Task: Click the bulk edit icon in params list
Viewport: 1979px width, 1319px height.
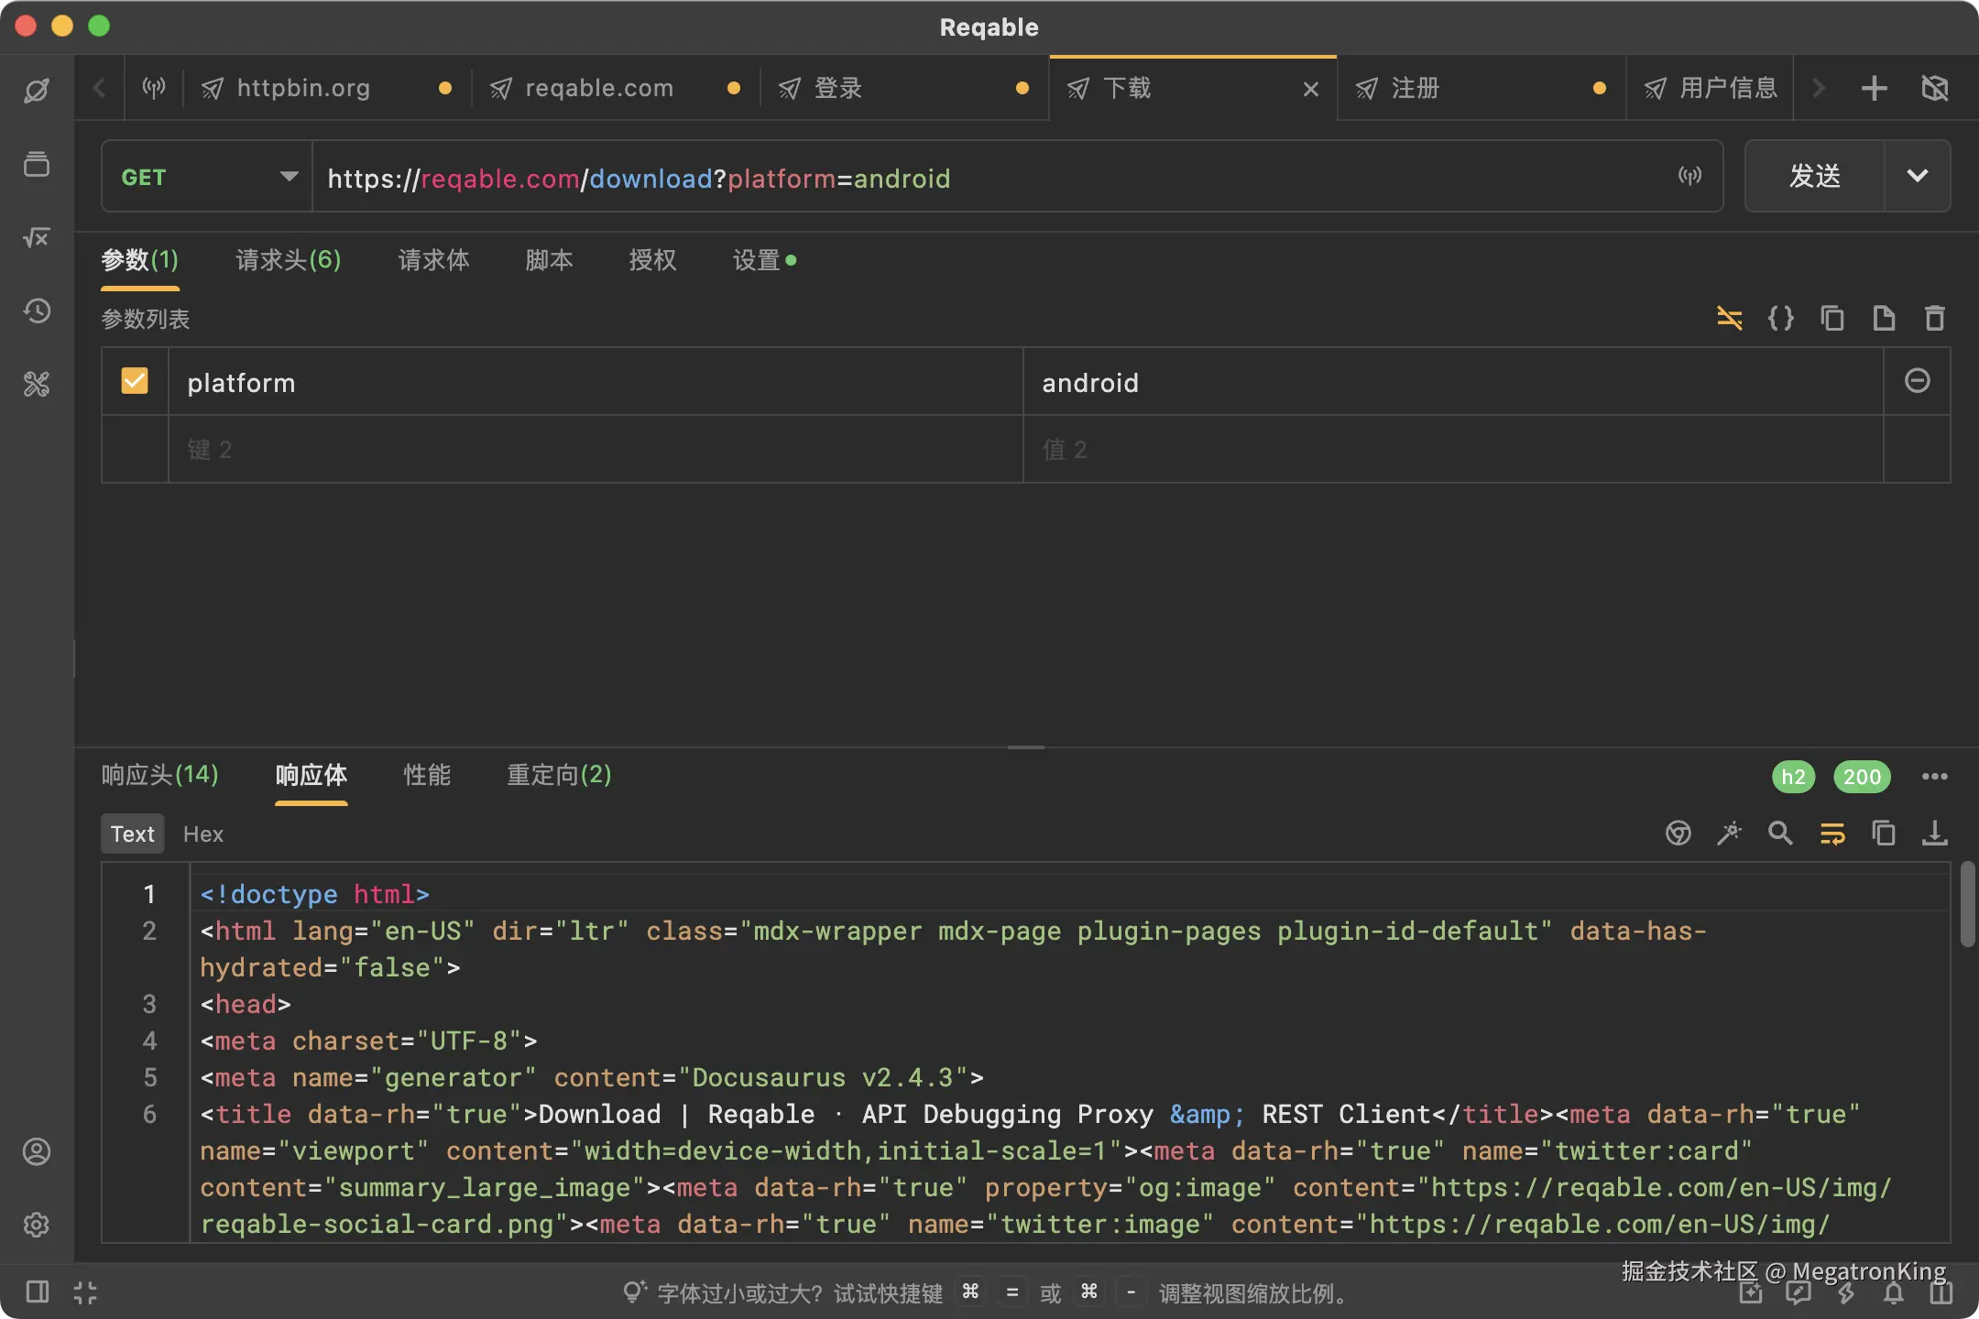Action: (x=1729, y=318)
